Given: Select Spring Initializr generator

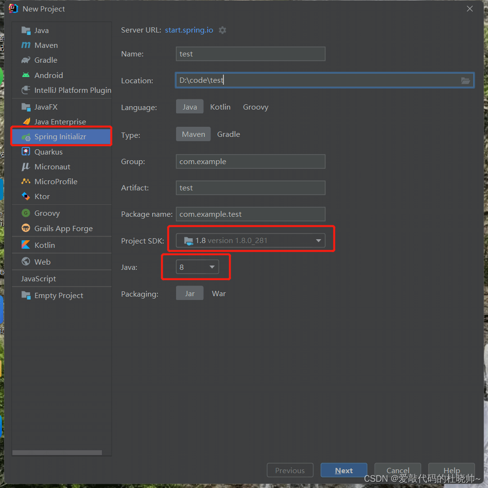Looking at the screenshot, I should click(x=62, y=137).
